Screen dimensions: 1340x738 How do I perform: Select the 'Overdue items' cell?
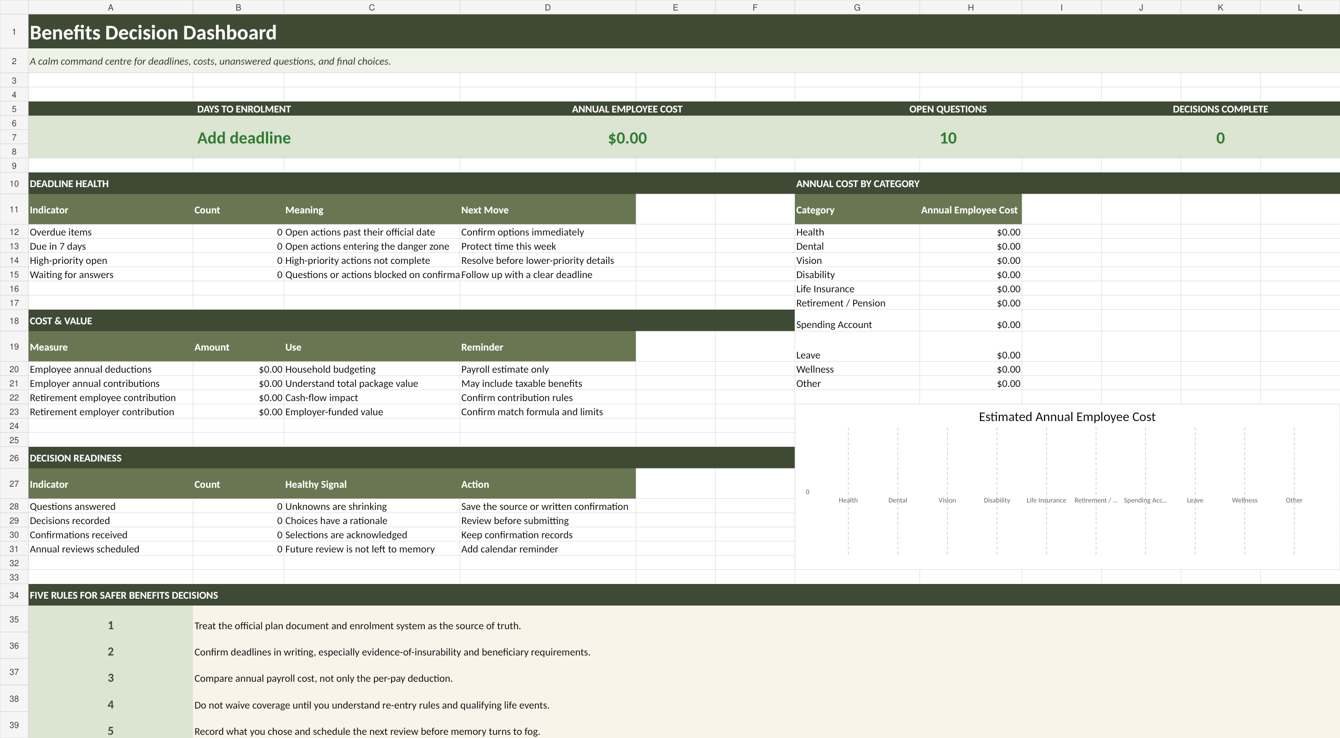pyautogui.click(x=110, y=232)
